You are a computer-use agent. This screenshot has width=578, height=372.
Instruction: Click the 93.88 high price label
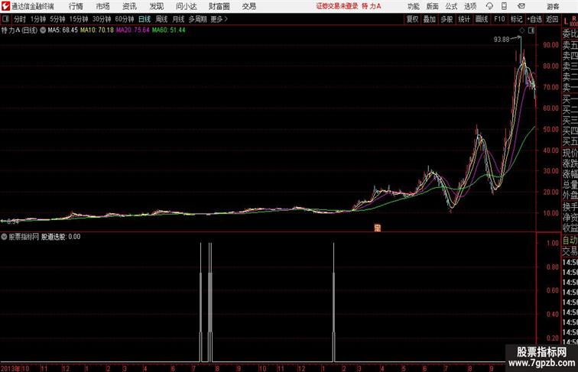coord(502,40)
